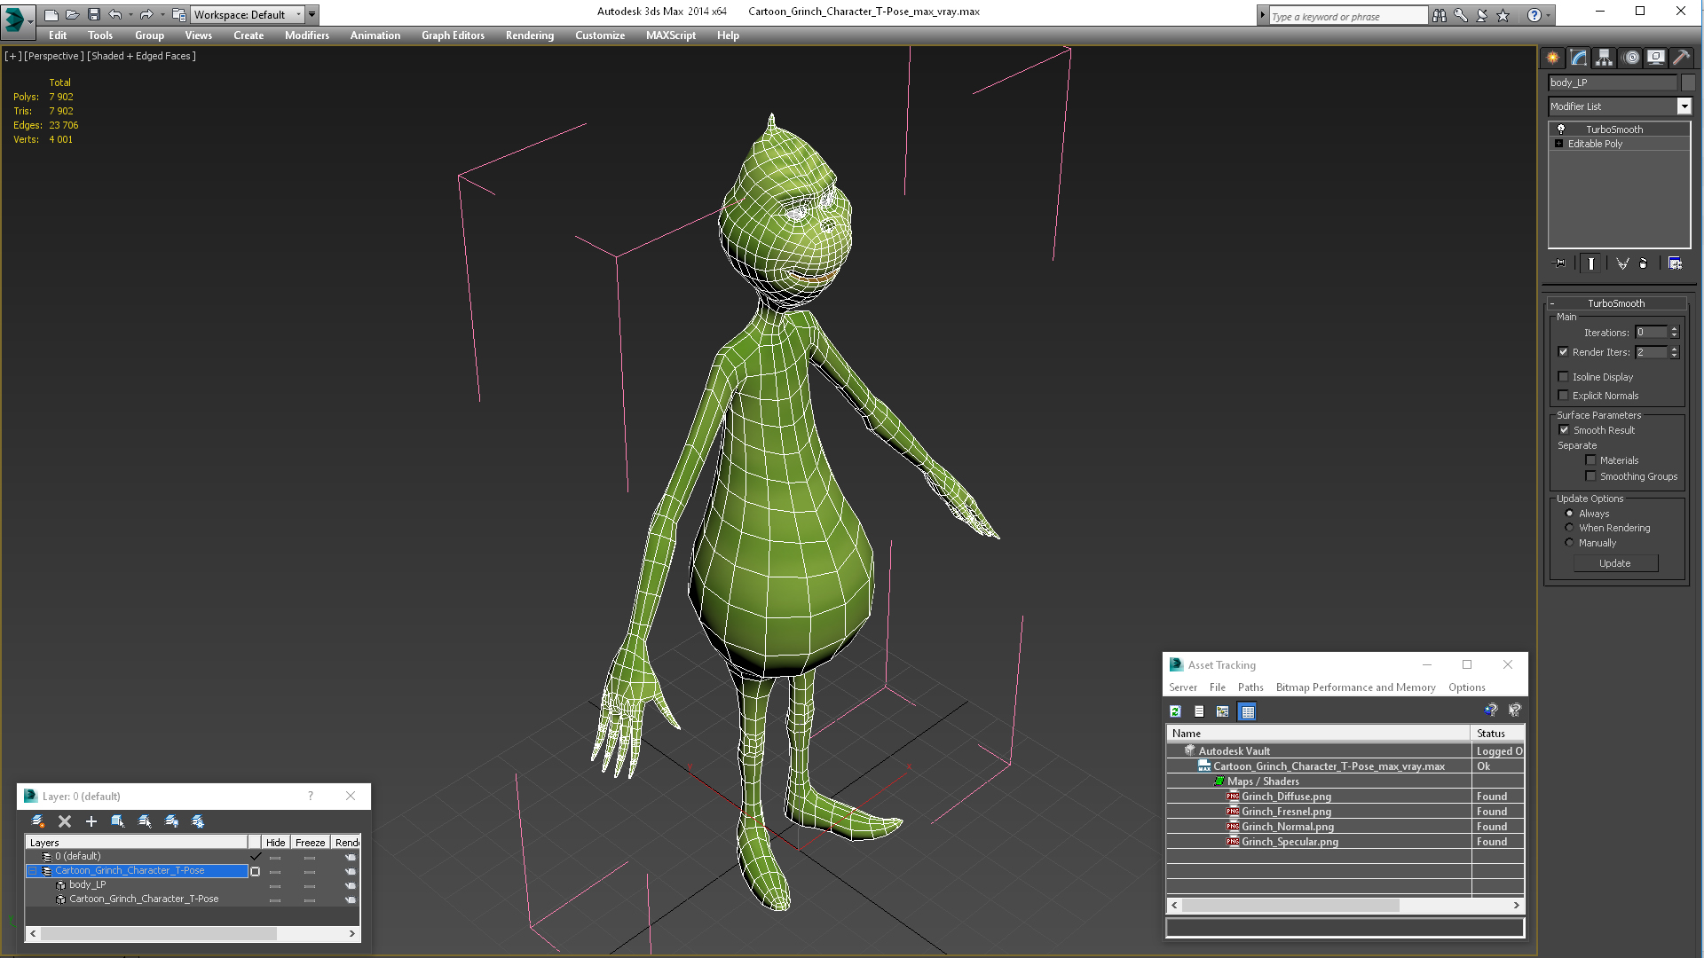Viewport: 1704px width, 958px height.
Task: Redo the last scene operation
Action: [x=146, y=14]
